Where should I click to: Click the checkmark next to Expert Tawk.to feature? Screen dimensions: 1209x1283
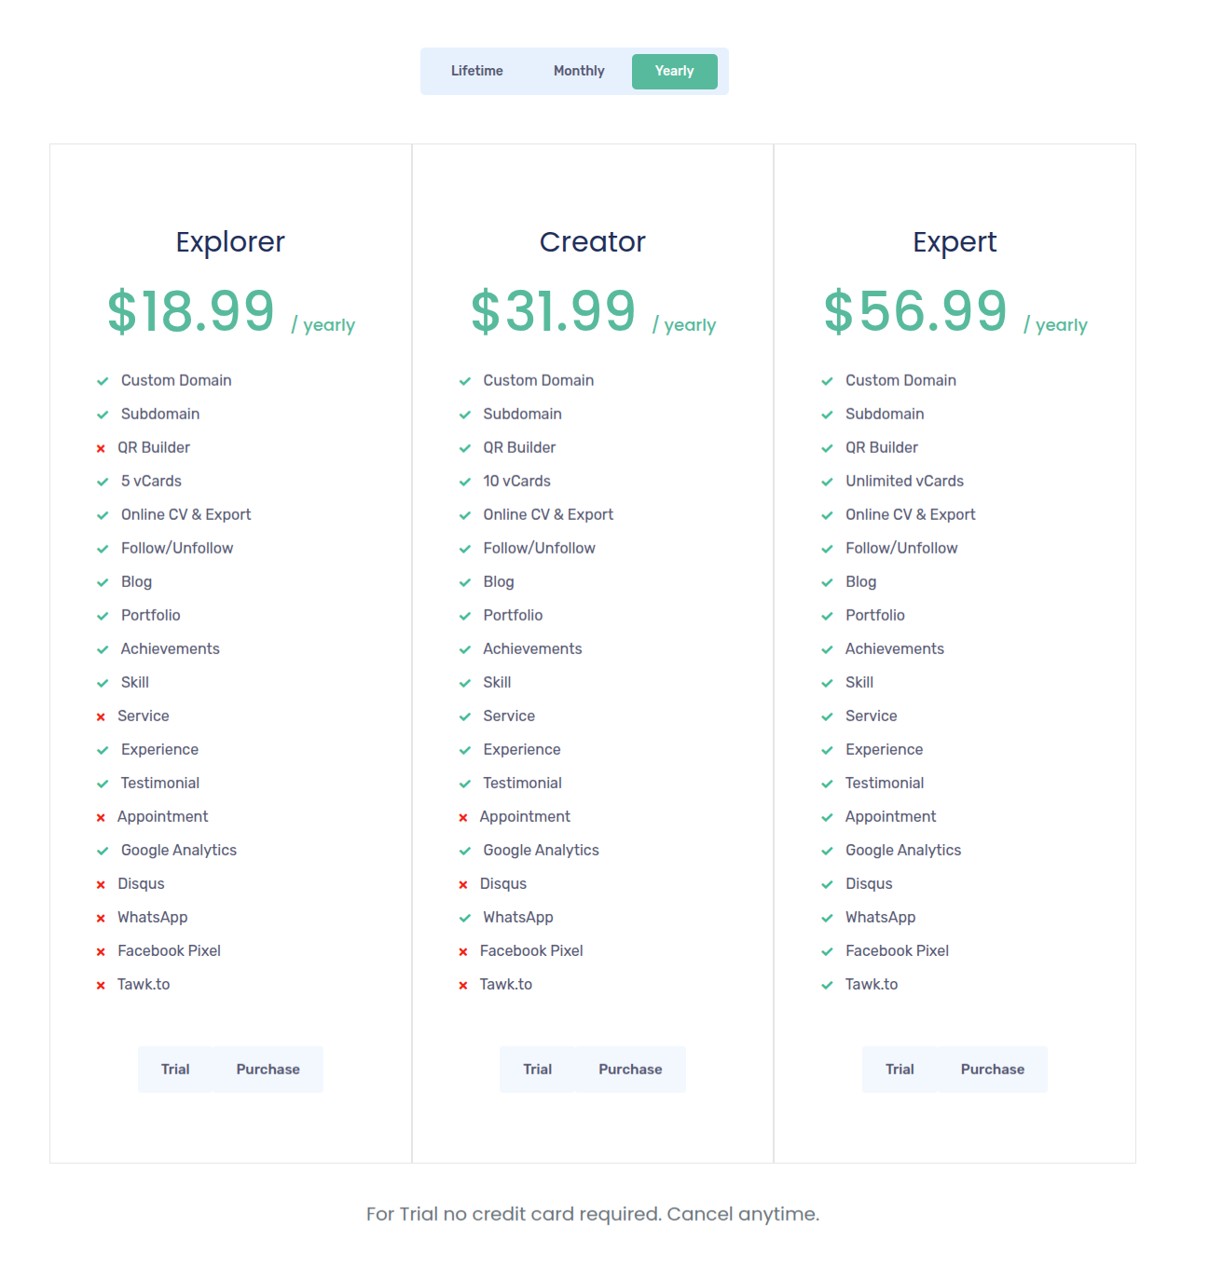826,984
